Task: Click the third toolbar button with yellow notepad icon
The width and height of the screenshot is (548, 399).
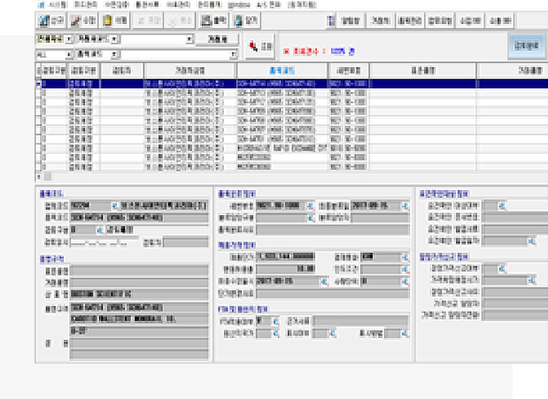Action: click(114, 20)
